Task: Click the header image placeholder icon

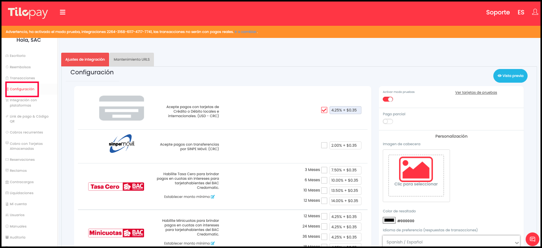Action: (416, 169)
